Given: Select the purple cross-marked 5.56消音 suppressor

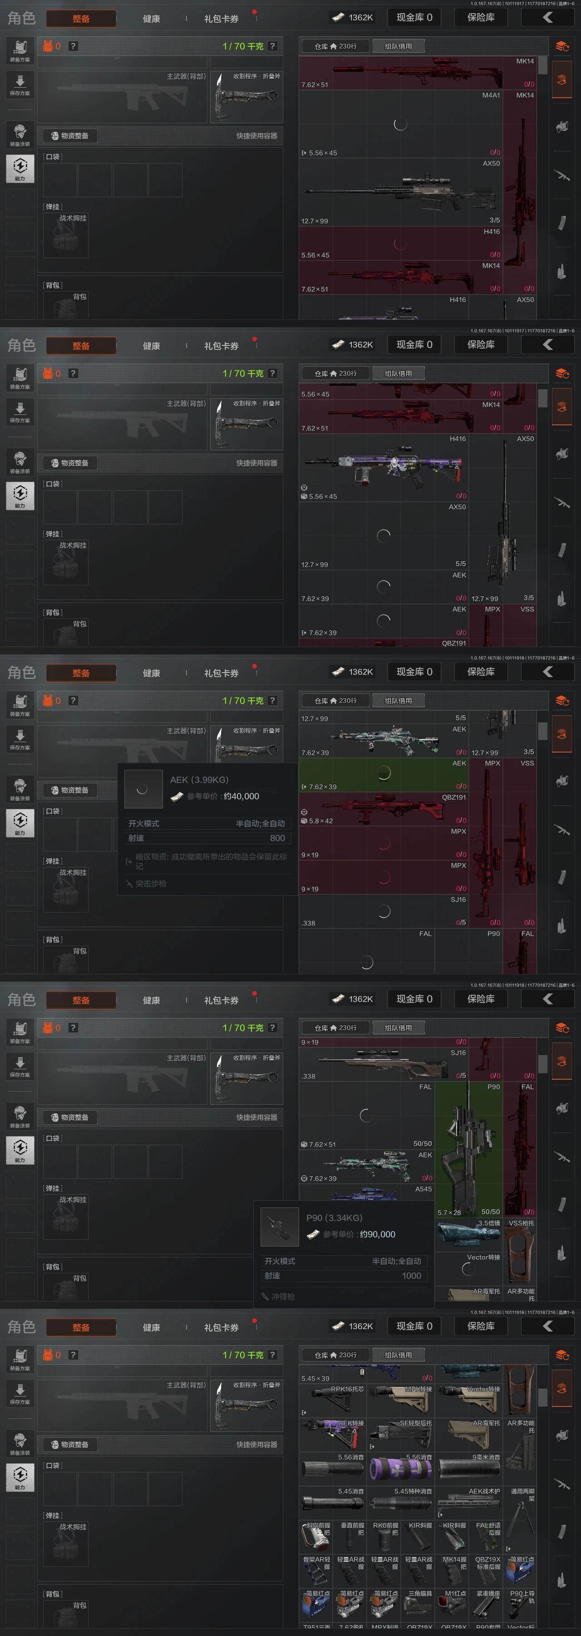Looking at the screenshot, I should (x=401, y=1468).
